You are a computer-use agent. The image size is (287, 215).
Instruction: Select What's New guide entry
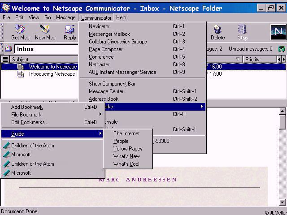pos(127,156)
